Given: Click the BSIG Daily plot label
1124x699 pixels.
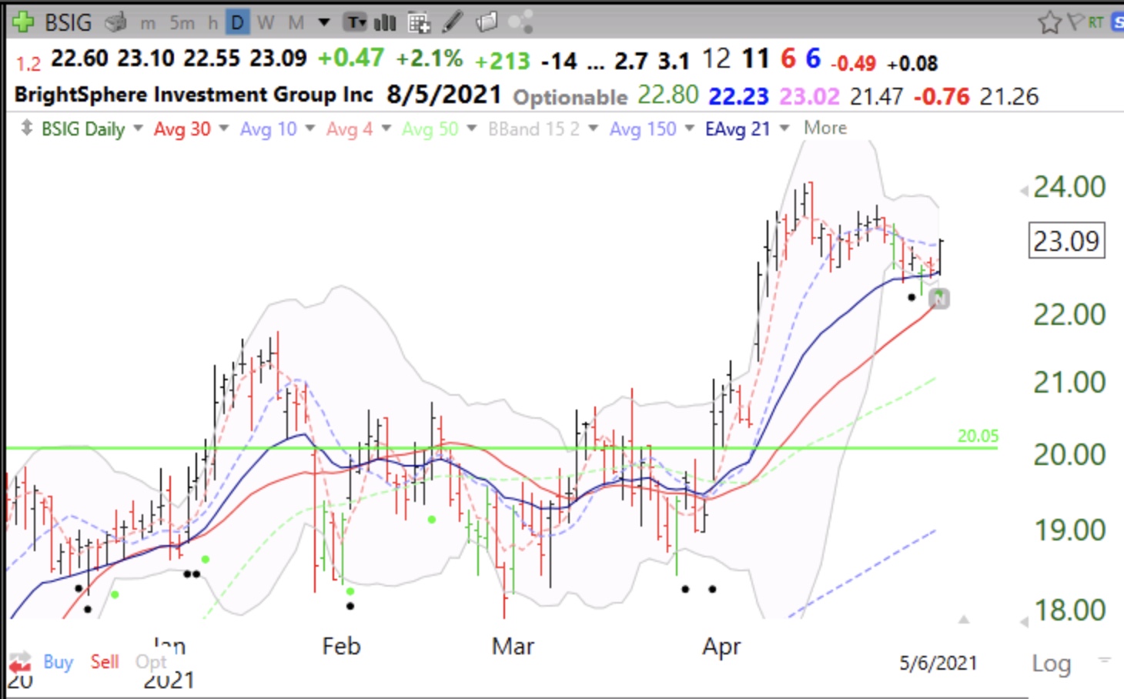Looking at the screenshot, I should click(83, 129).
